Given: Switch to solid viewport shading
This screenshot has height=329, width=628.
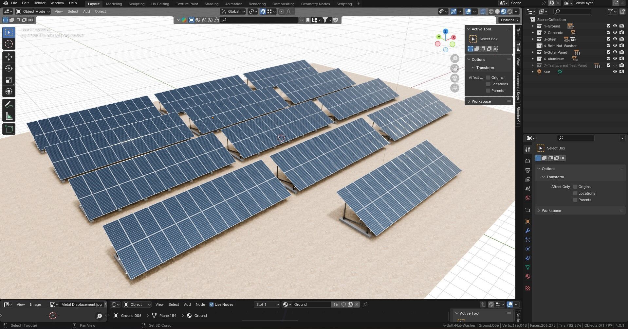Looking at the screenshot, I should (x=497, y=11).
